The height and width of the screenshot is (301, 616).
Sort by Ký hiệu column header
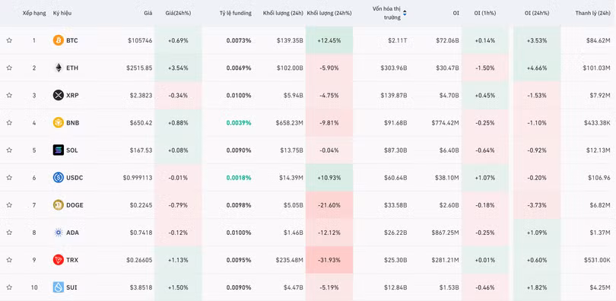click(x=62, y=13)
